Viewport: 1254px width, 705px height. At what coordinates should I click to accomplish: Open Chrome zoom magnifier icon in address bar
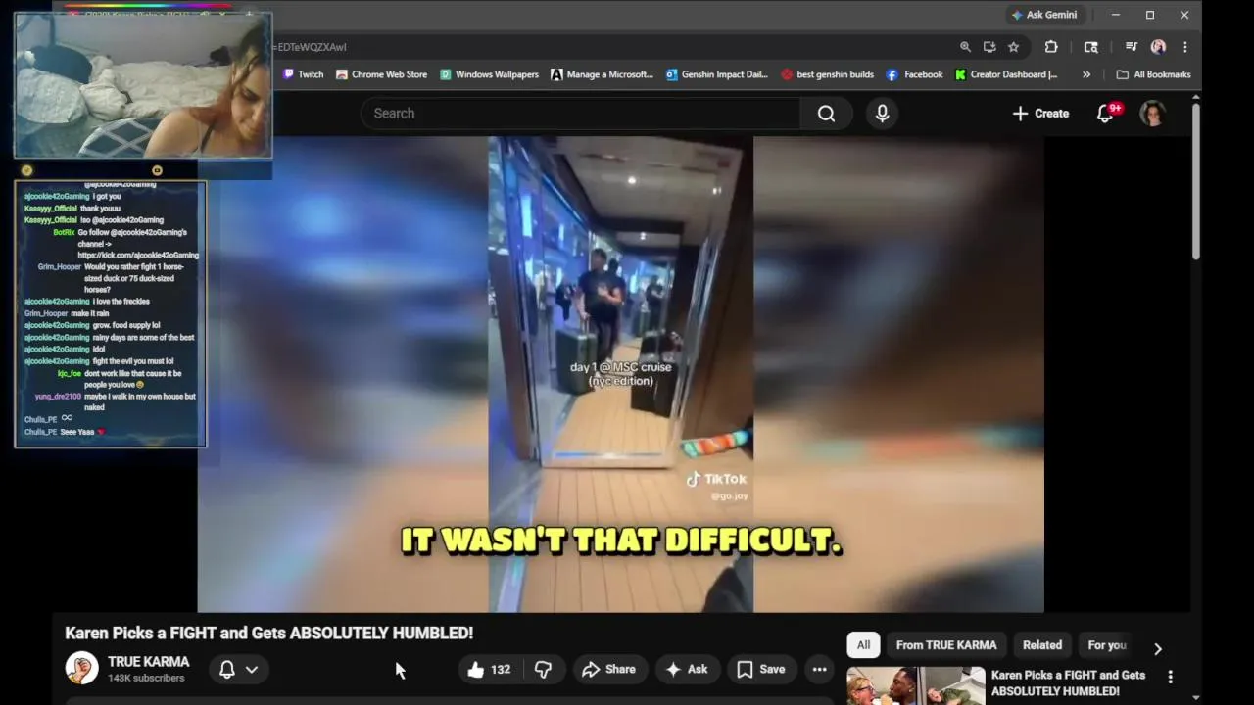click(965, 47)
